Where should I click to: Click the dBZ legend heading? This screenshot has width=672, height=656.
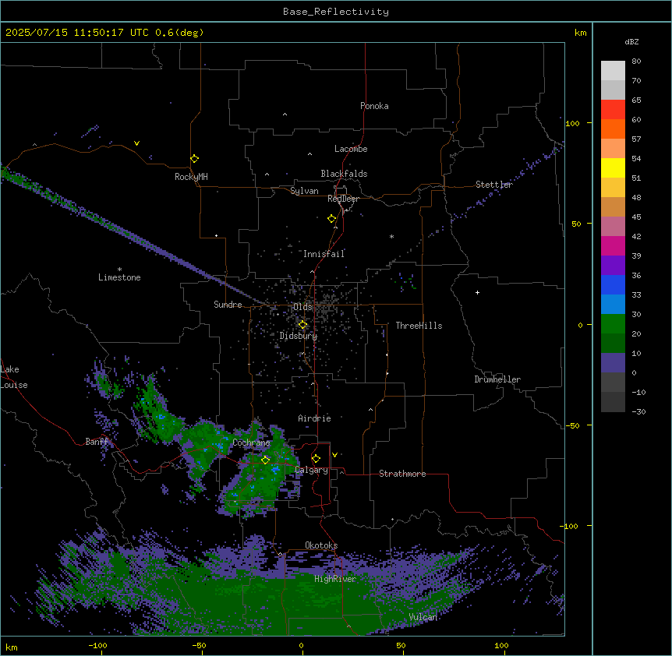[631, 41]
